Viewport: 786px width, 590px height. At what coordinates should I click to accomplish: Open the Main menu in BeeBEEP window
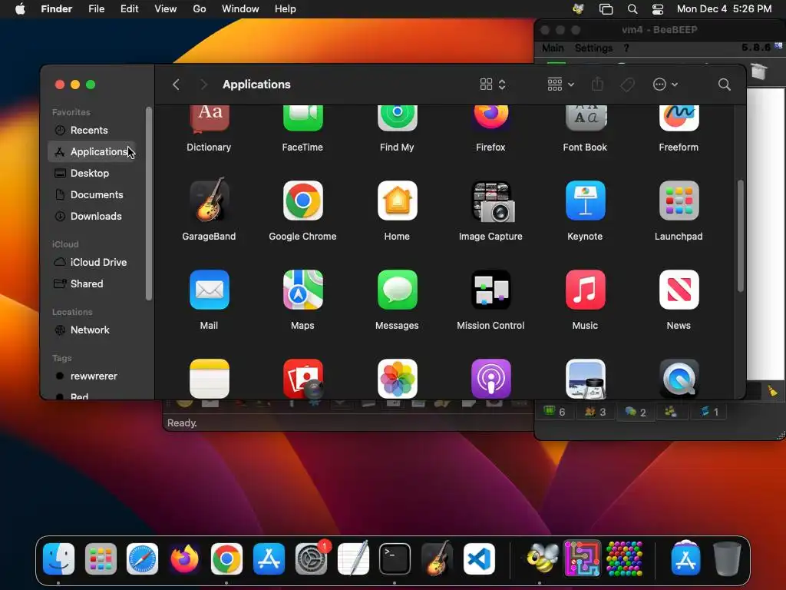click(x=553, y=48)
